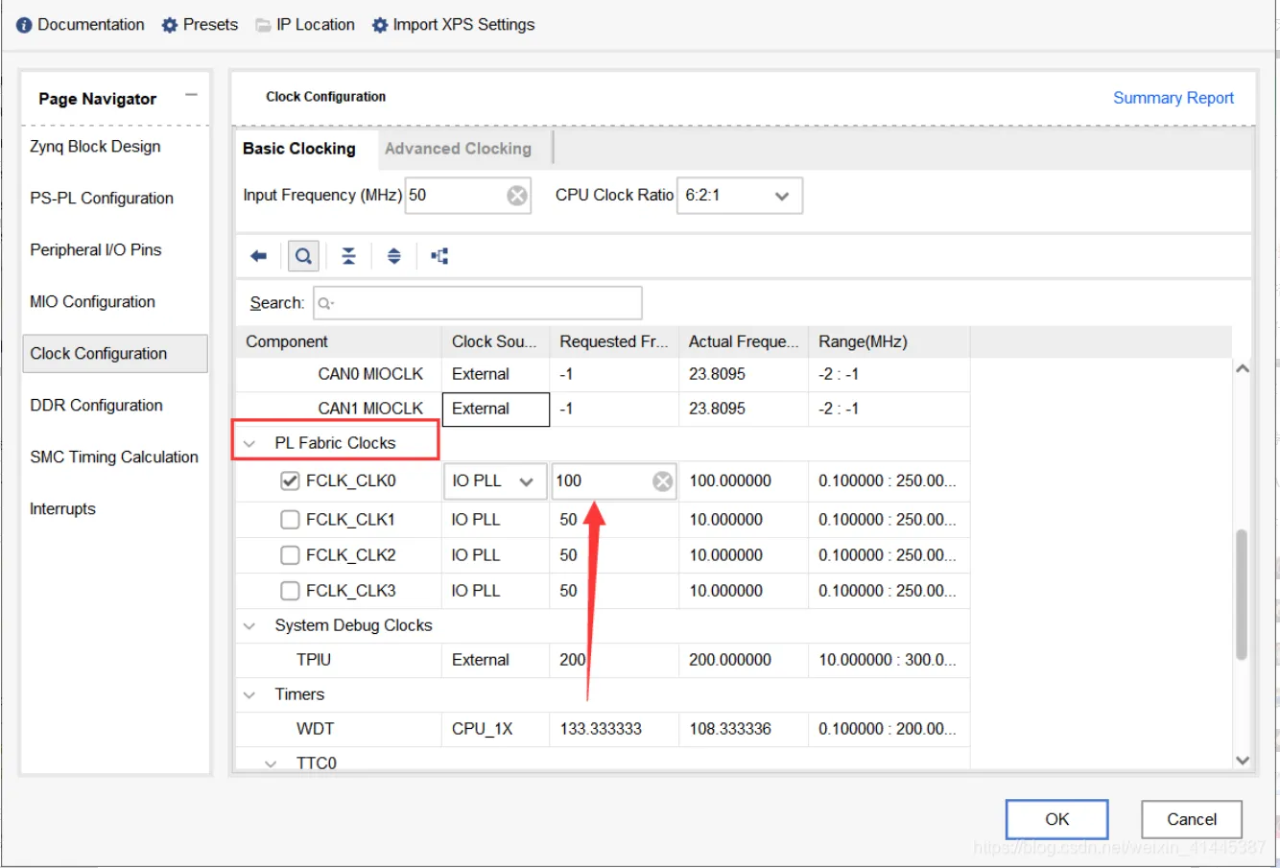The height and width of the screenshot is (868, 1280).
Task: Open the CPU Clock Ratio dropdown
Action: [x=740, y=196]
